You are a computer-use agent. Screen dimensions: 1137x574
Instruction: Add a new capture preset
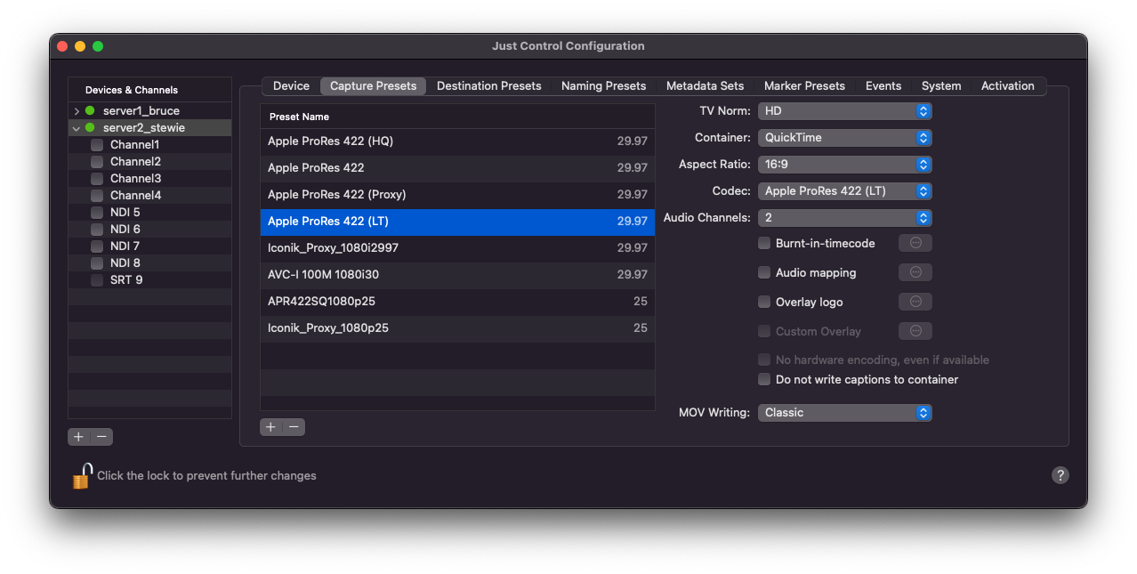point(270,427)
